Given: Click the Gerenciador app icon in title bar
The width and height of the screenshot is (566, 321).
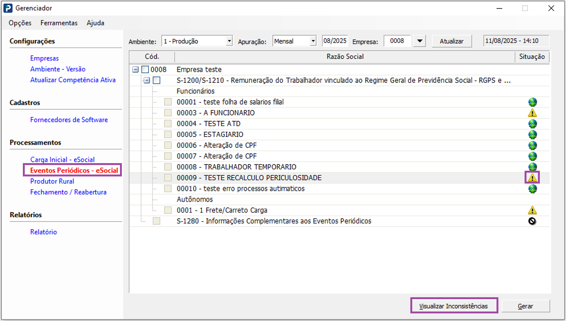Looking at the screenshot, I should pos(8,8).
